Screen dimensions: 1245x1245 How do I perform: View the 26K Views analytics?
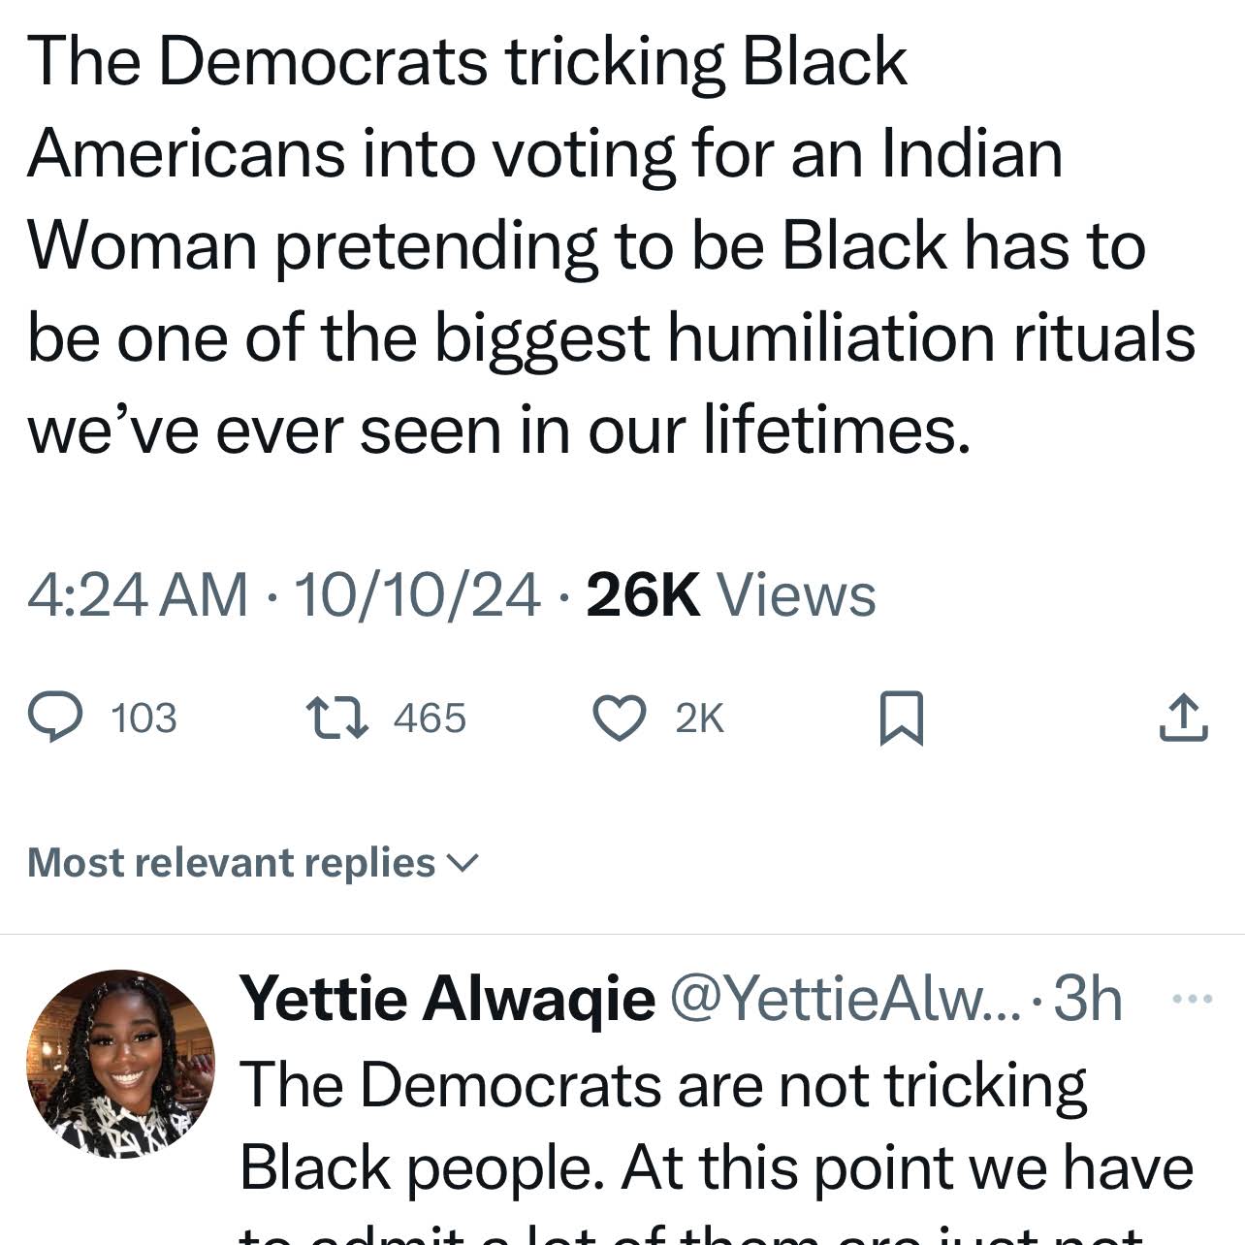(731, 593)
